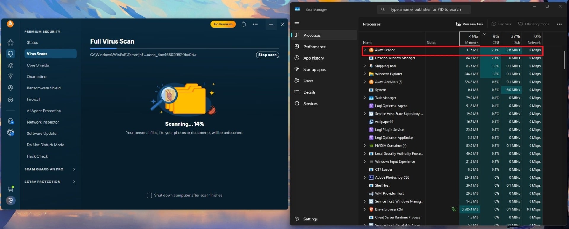This screenshot has width=569, height=229.
Task: Click the Adobe Photoshop CS6 process icon
Action: (371, 177)
